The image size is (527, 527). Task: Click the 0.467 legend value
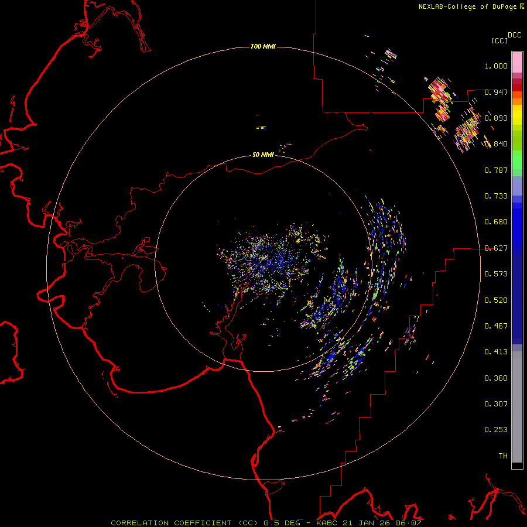[496, 326]
